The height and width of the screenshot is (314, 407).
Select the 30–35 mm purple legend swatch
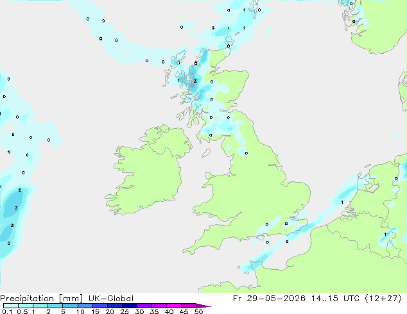pos(144,306)
